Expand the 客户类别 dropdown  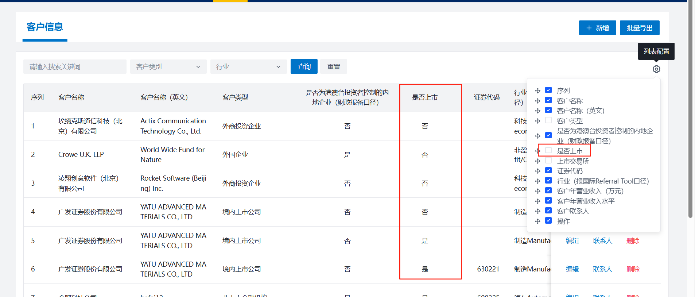coord(168,67)
